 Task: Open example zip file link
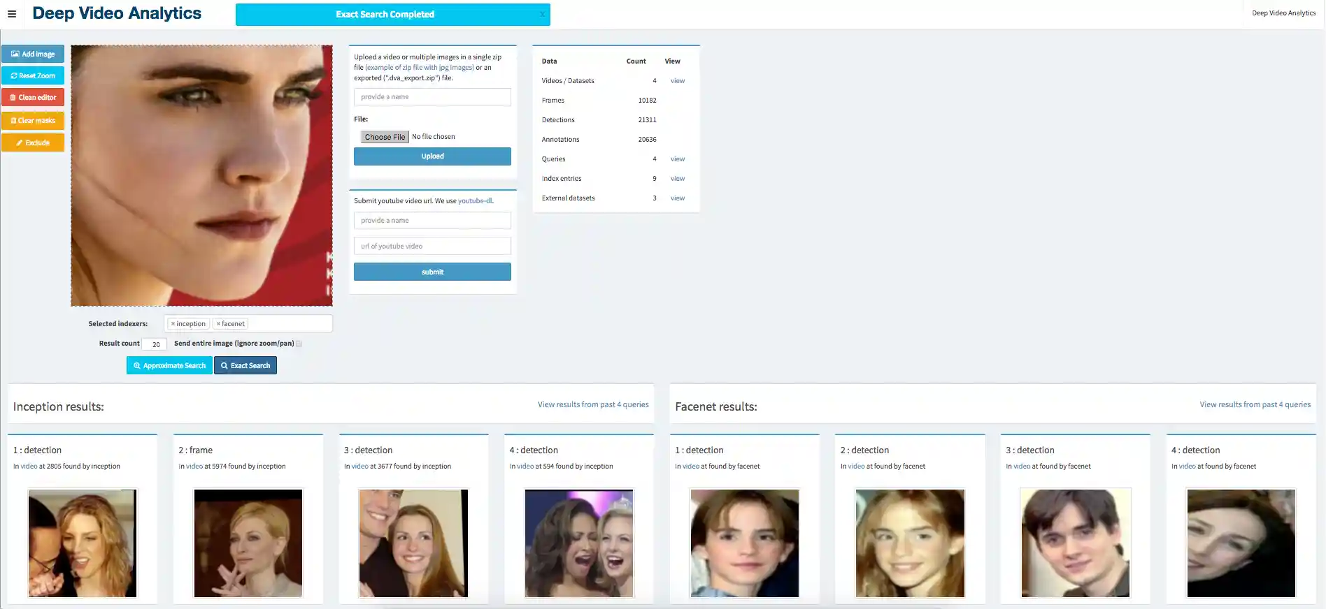[x=420, y=68]
